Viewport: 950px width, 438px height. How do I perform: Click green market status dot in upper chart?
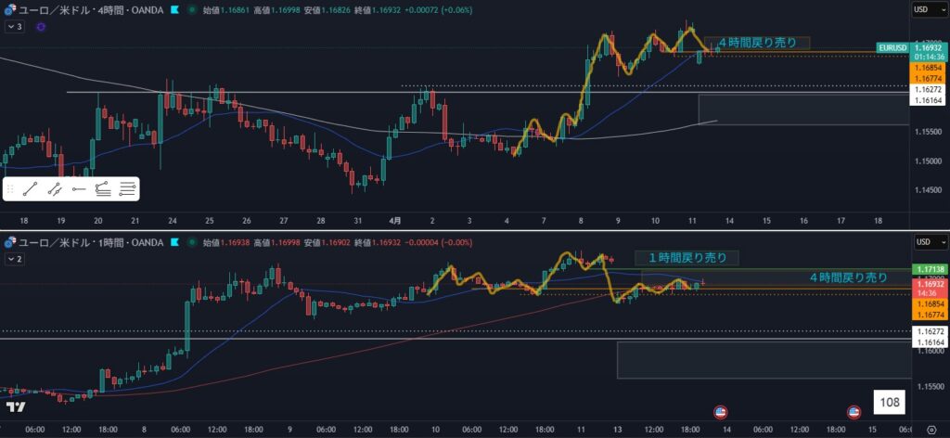[x=191, y=10]
